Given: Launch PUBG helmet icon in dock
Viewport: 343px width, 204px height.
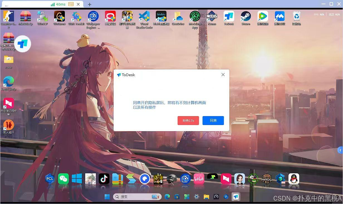Looking at the screenshot, I should [172, 179].
